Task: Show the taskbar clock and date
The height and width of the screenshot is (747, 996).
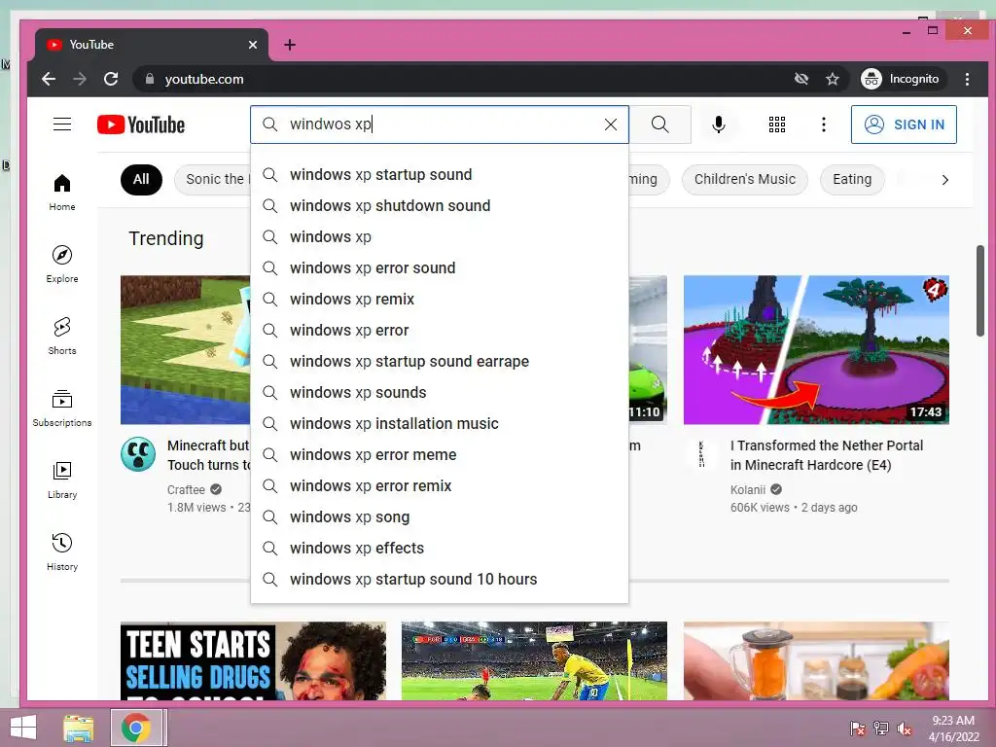Action: coord(953,729)
